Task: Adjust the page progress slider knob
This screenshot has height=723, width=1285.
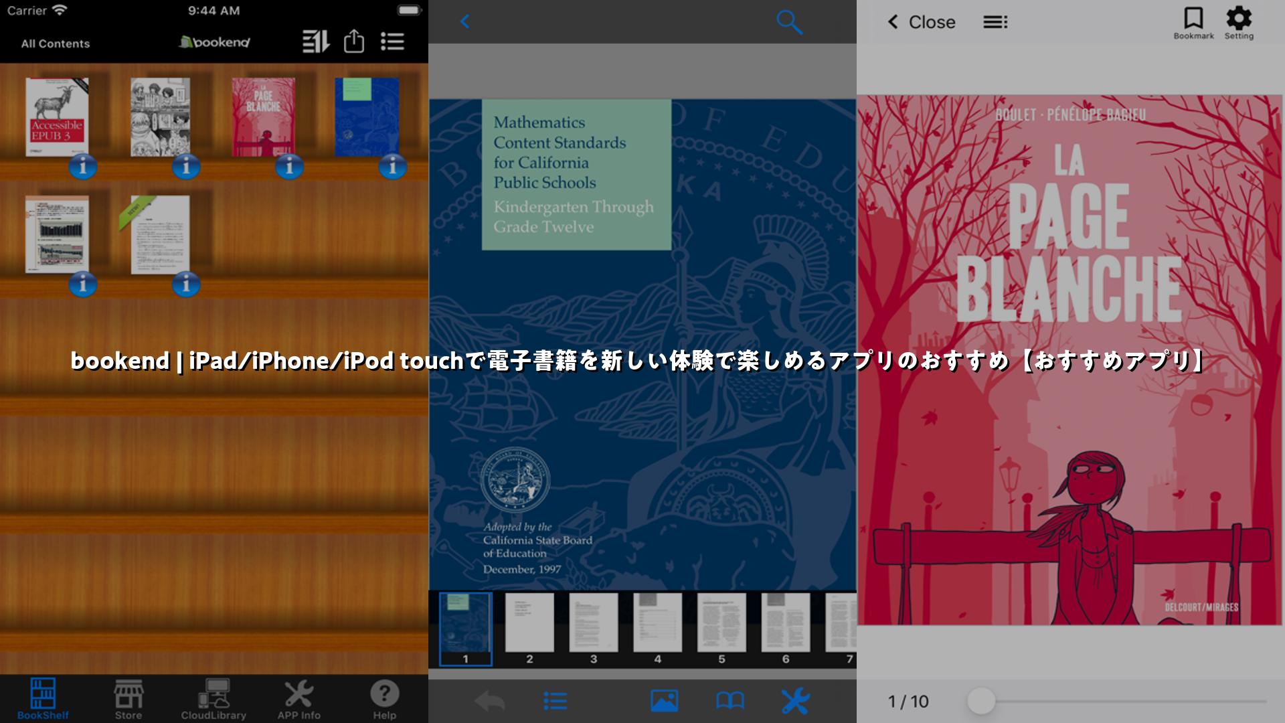Action: point(981,701)
